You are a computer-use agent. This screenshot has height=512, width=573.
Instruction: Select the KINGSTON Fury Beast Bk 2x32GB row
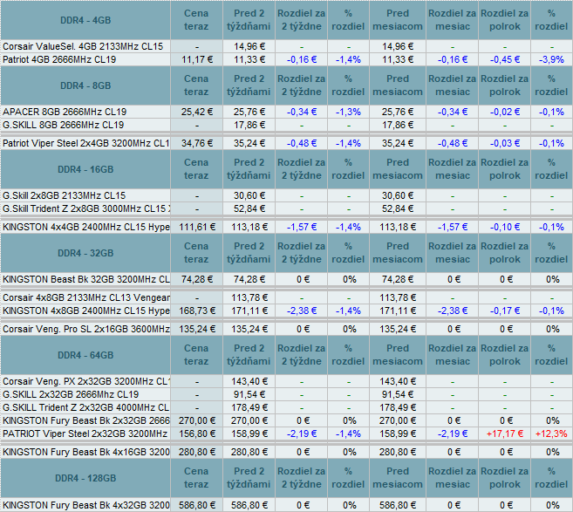[x=286, y=420]
